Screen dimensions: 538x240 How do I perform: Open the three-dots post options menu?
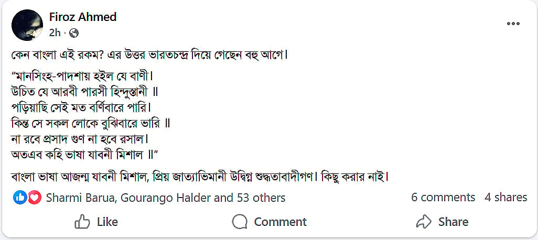513,24
